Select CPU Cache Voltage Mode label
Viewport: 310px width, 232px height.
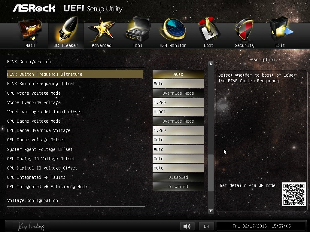coord(34,121)
